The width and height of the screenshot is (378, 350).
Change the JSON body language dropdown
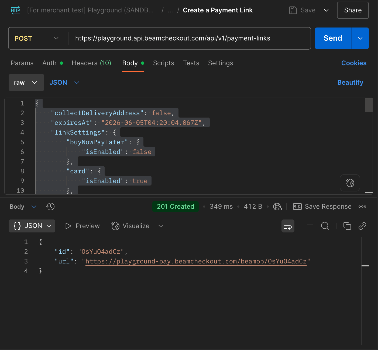point(64,83)
